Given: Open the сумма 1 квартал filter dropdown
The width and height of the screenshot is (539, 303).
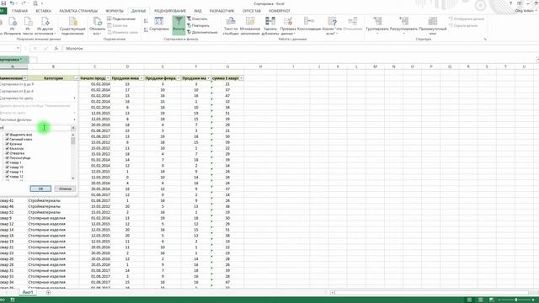Looking at the screenshot, I should (242, 78).
